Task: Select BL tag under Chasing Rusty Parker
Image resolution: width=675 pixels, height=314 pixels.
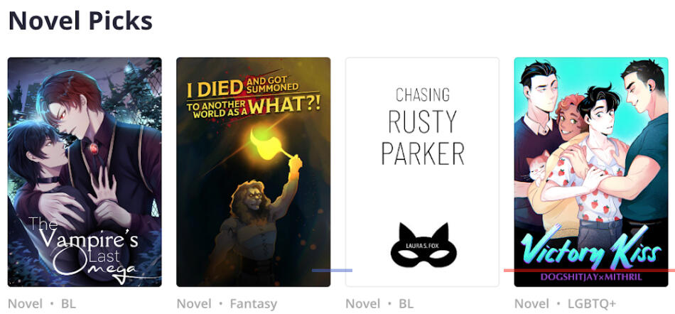Action: click(406, 304)
